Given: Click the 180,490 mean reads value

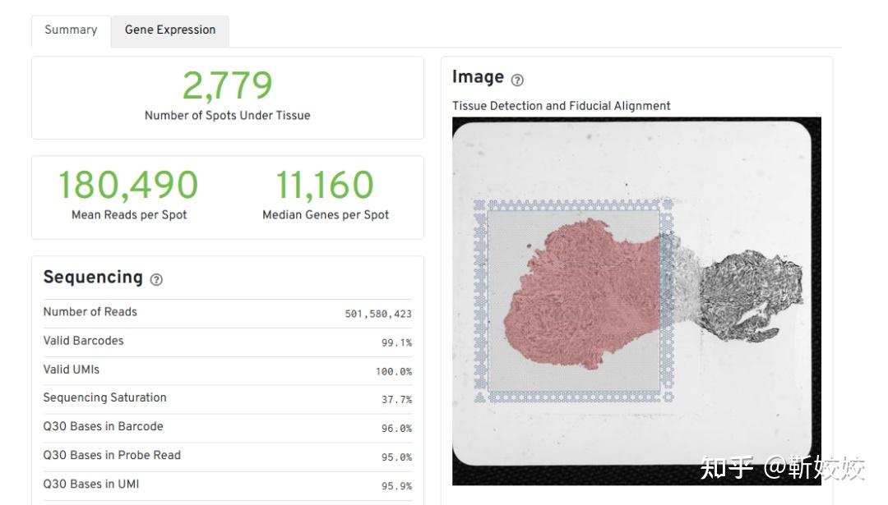Looking at the screenshot, I should pos(128,186).
